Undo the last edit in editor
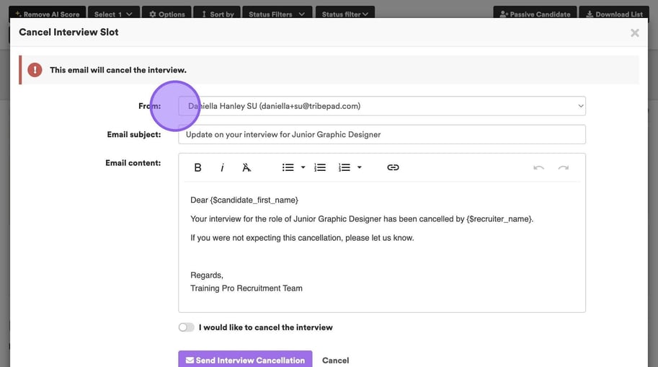Viewport: 658px width, 367px height. pyautogui.click(x=538, y=167)
